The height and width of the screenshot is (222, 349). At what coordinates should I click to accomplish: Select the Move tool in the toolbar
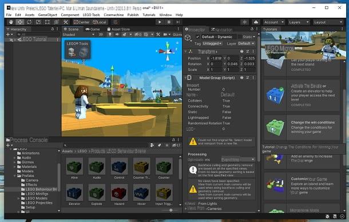20,22
